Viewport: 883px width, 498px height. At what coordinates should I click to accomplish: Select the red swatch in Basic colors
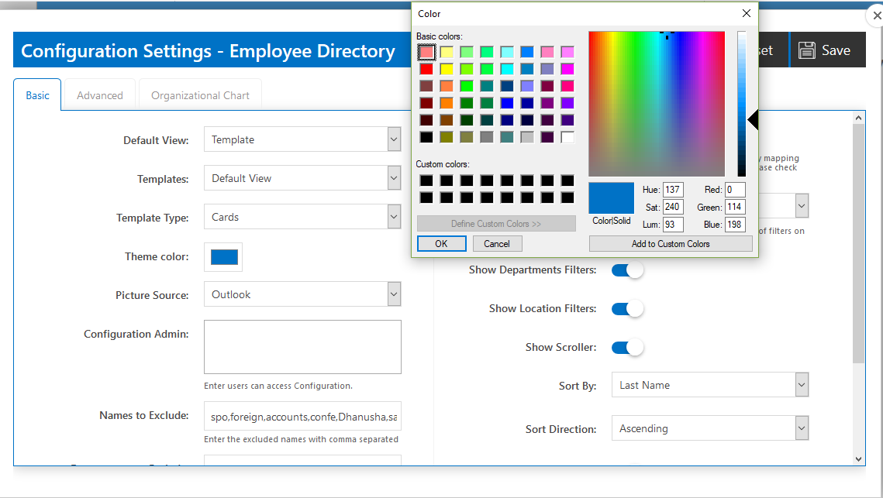tap(426, 69)
